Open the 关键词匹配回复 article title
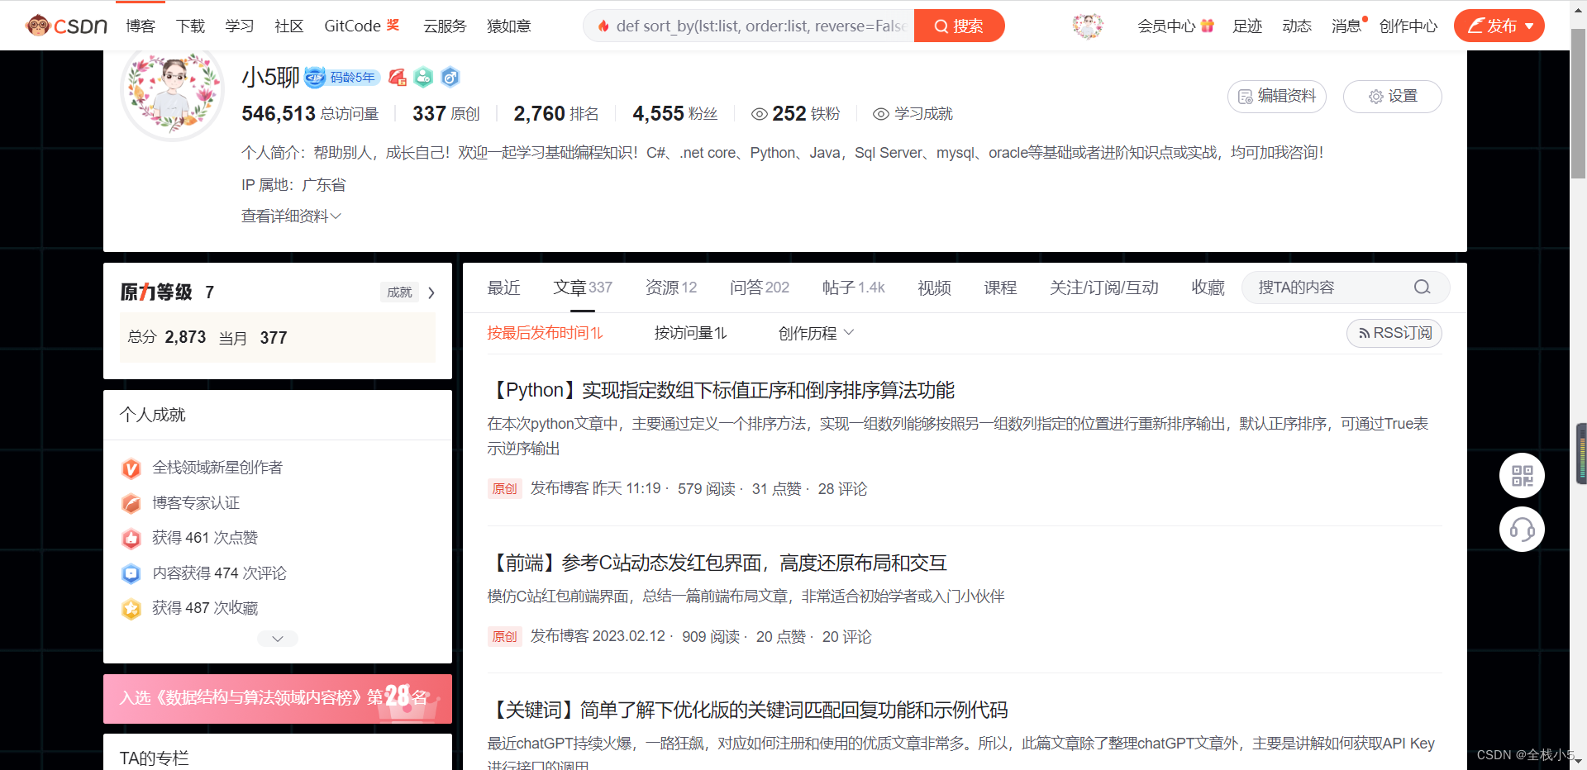The image size is (1587, 770). click(748, 710)
